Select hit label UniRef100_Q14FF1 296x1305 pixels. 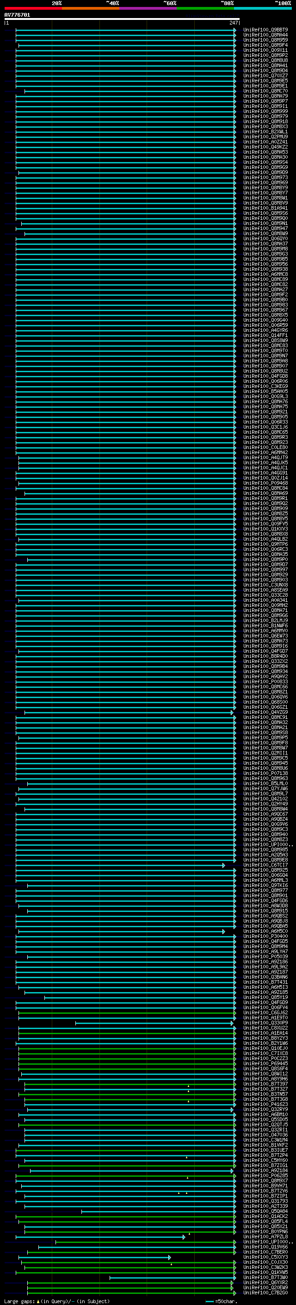265,335
